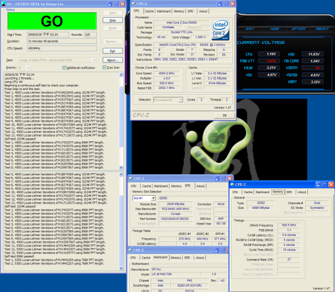Click the CPU voltage reading 1.19V
The width and height of the screenshot is (335, 292).
point(269,54)
